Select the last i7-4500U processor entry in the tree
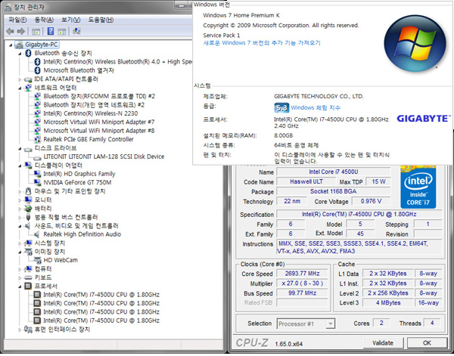This screenshot has width=454, height=356. (x=101, y=320)
